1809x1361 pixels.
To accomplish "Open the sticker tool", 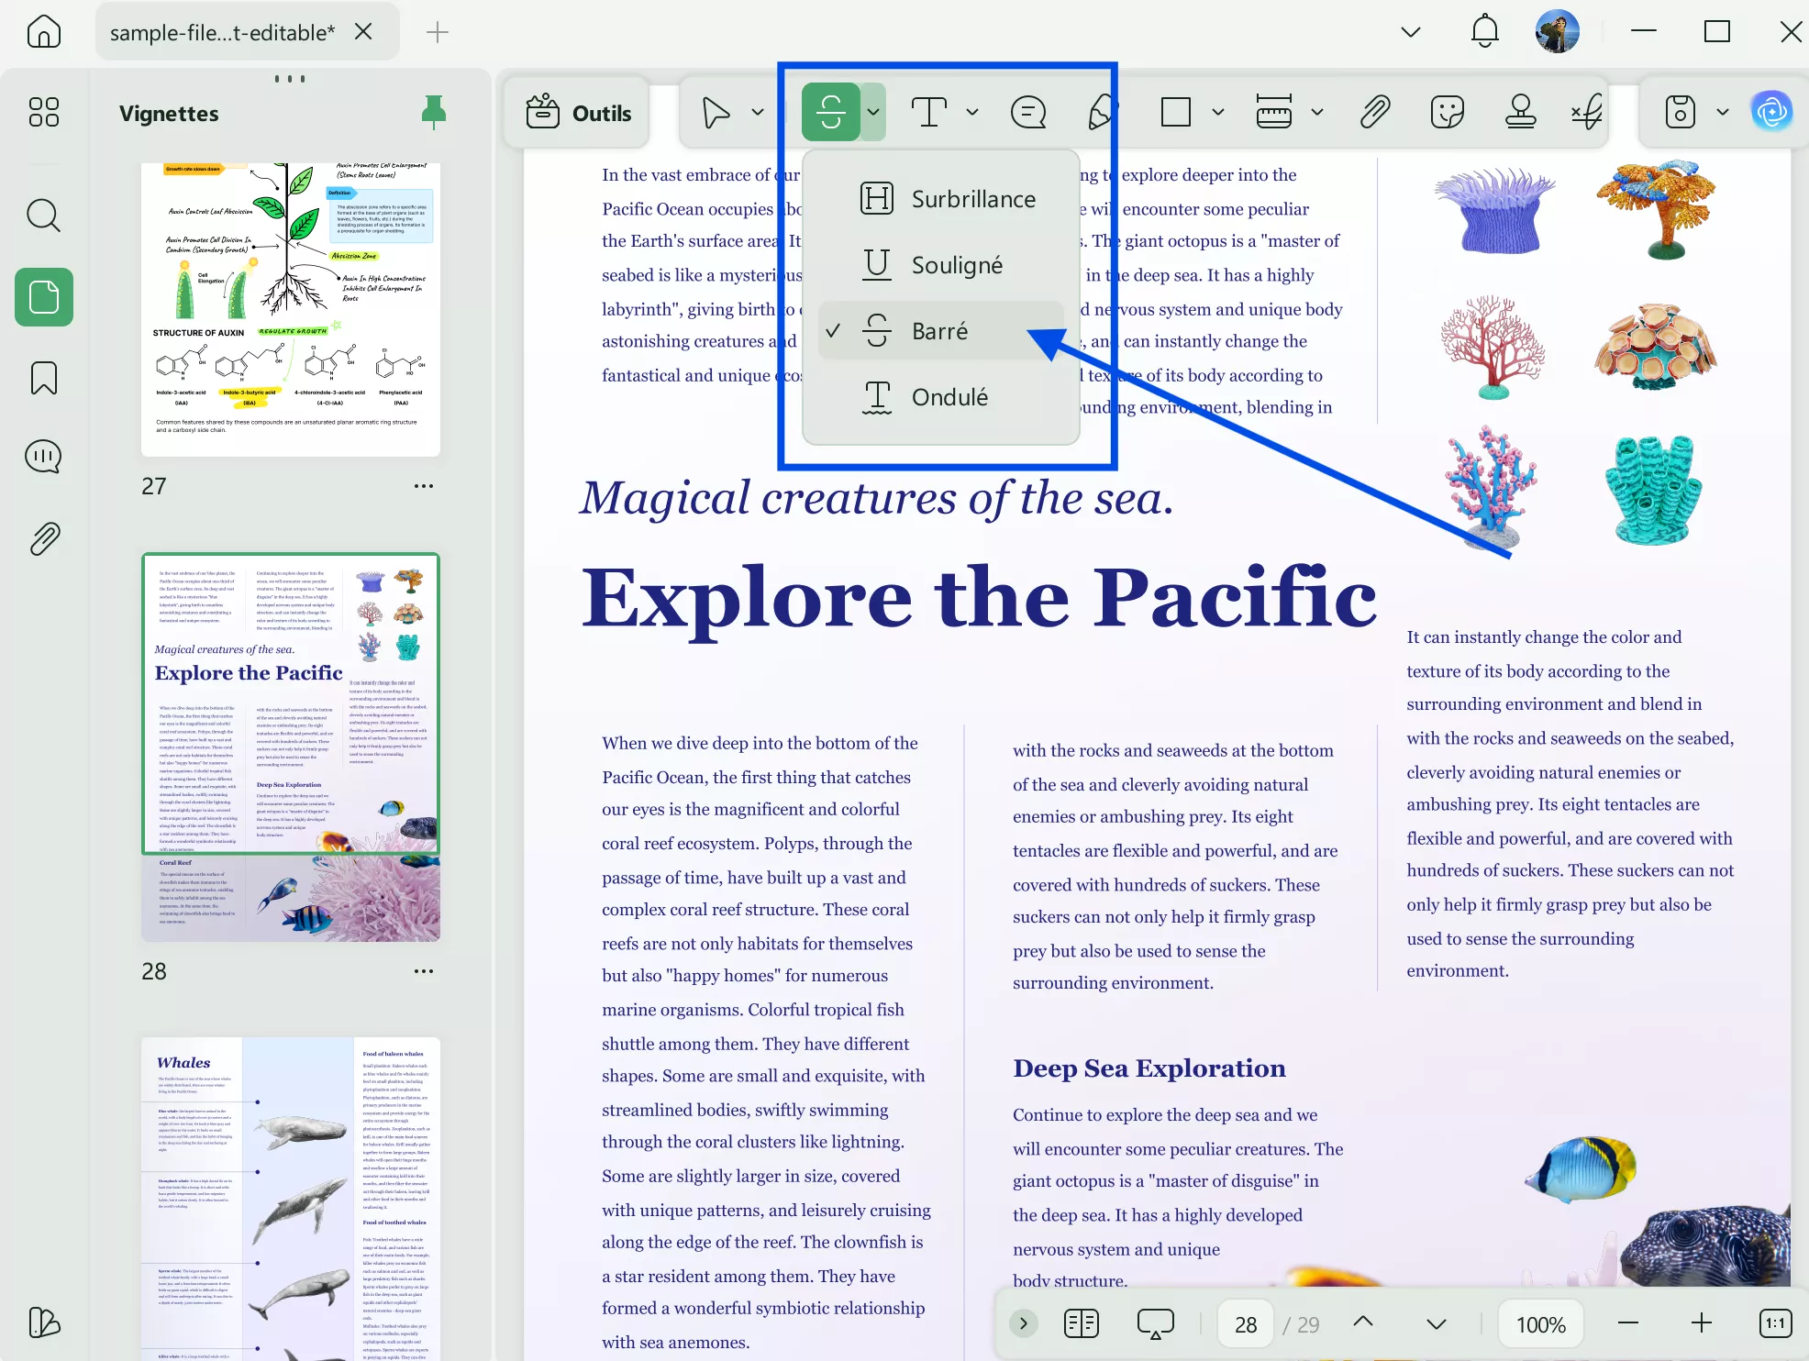I will point(1447,112).
